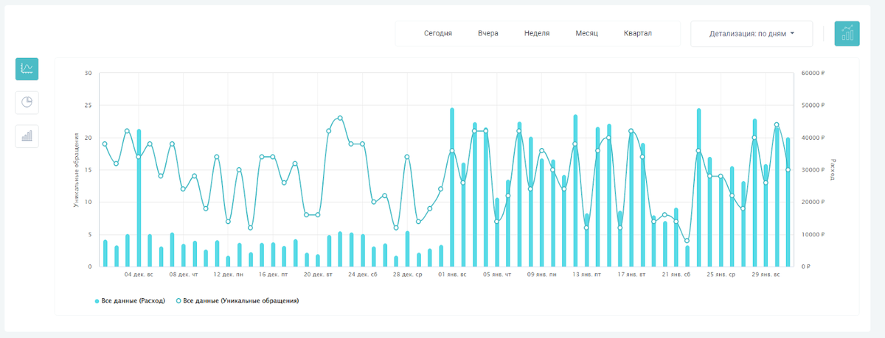Switch to the bar chart view icon
The height and width of the screenshot is (338, 885).
[27, 136]
